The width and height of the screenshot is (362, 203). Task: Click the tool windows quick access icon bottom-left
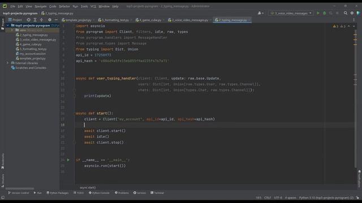tap(3, 197)
